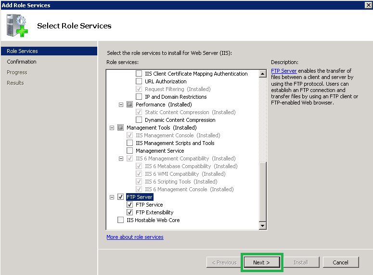
Task: Check IIS Management Scripts and Tools
Action: 129,143
